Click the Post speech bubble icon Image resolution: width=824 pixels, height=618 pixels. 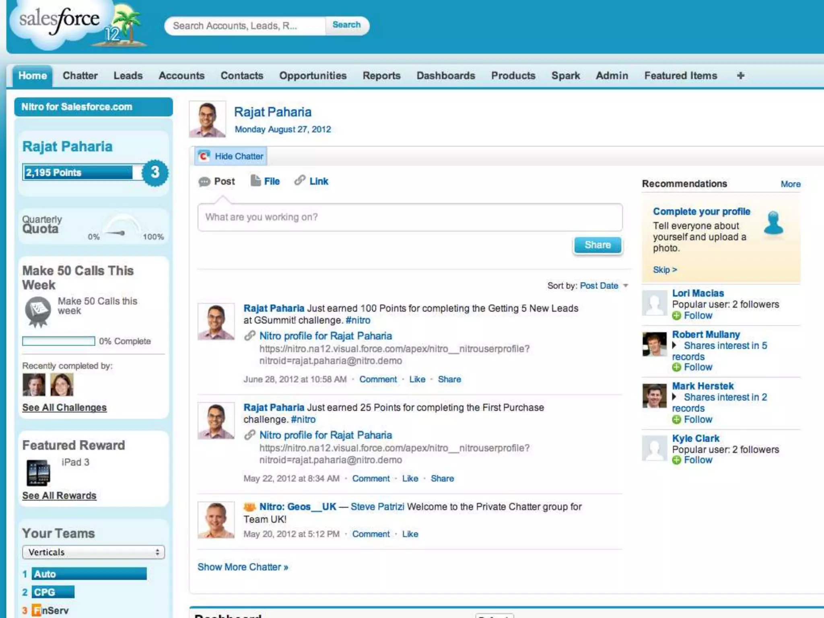coord(204,182)
